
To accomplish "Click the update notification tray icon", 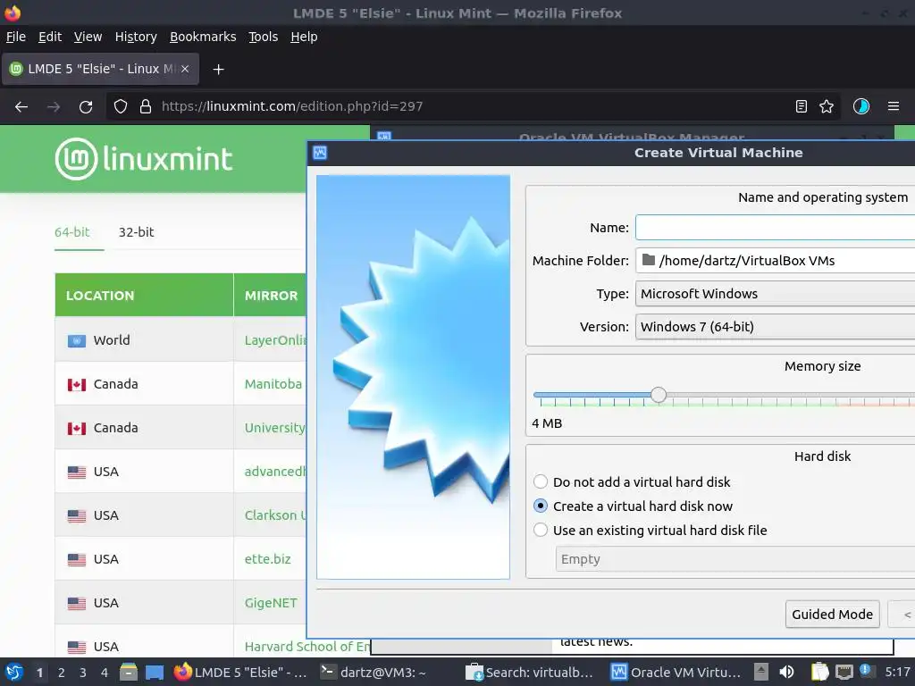I will [x=867, y=671].
